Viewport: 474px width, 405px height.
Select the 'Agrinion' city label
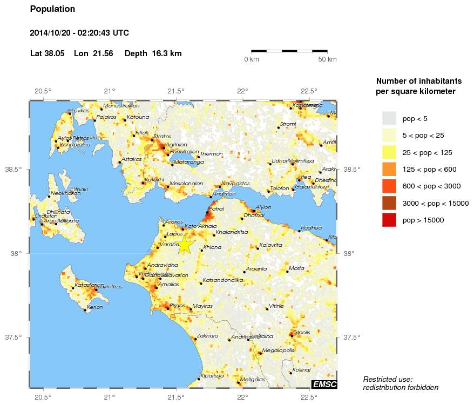pyautogui.click(x=177, y=145)
